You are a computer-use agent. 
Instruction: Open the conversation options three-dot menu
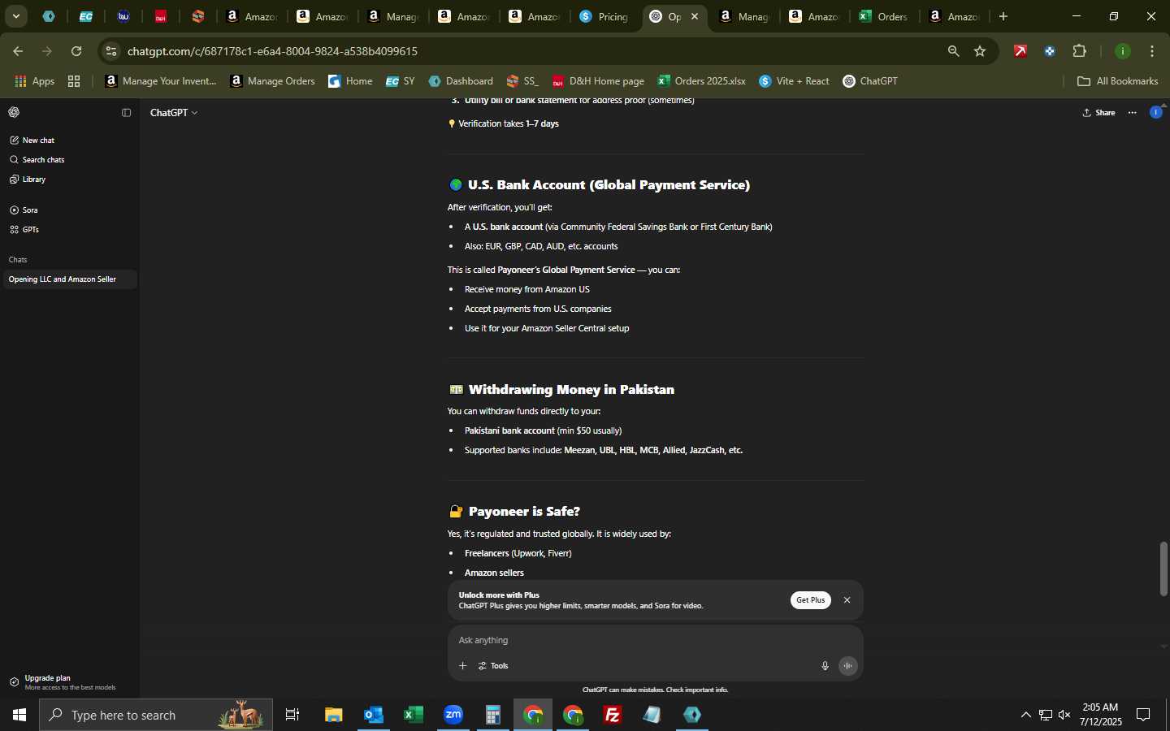[1133, 113]
